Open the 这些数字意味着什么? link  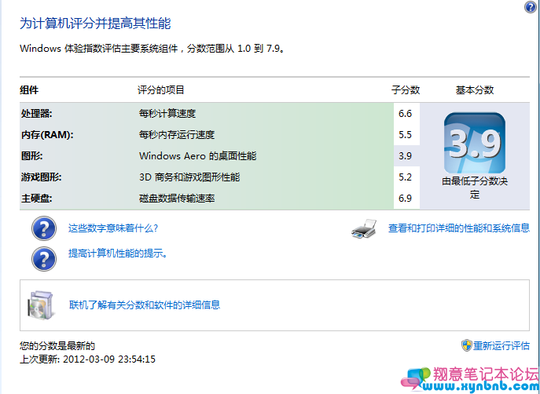click(113, 228)
